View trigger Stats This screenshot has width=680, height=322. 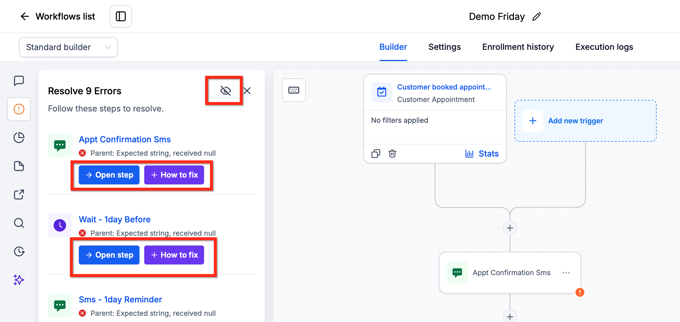click(x=482, y=154)
